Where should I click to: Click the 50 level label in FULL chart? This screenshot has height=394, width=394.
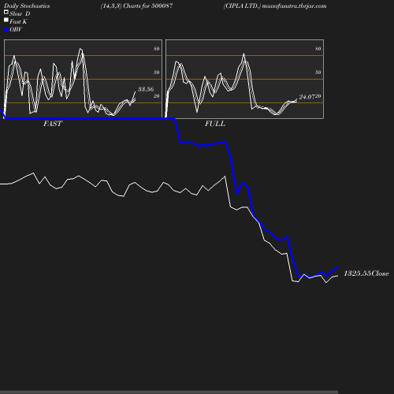point(318,72)
